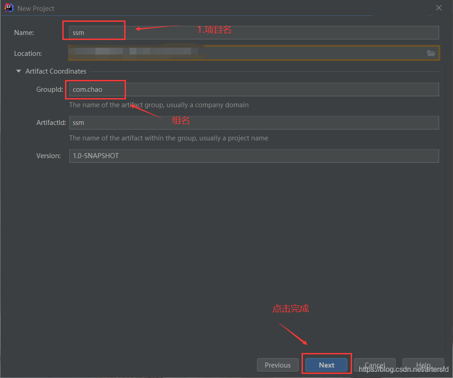Click the Artifact Coordinates heading text
Image resolution: width=453 pixels, height=378 pixels.
pos(56,71)
